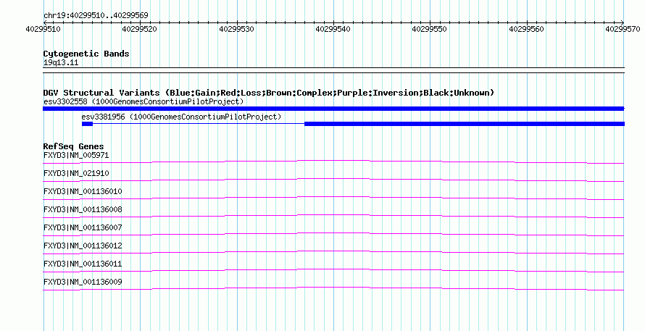Select the 40299550 ruler tick label
This screenshot has height=331, width=645.
[430, 29]
